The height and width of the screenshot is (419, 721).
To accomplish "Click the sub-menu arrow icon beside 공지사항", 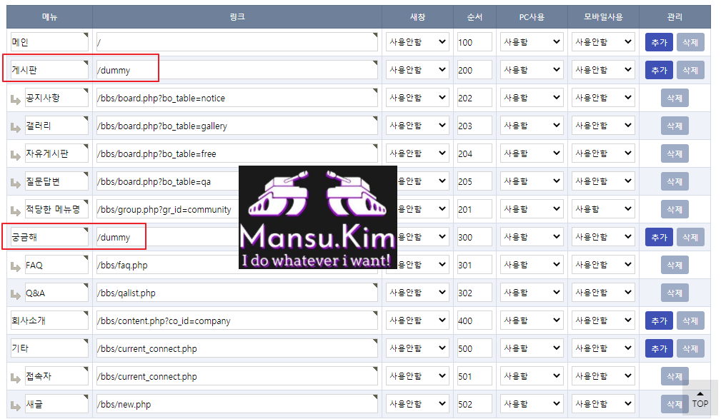I will point(16,100).
